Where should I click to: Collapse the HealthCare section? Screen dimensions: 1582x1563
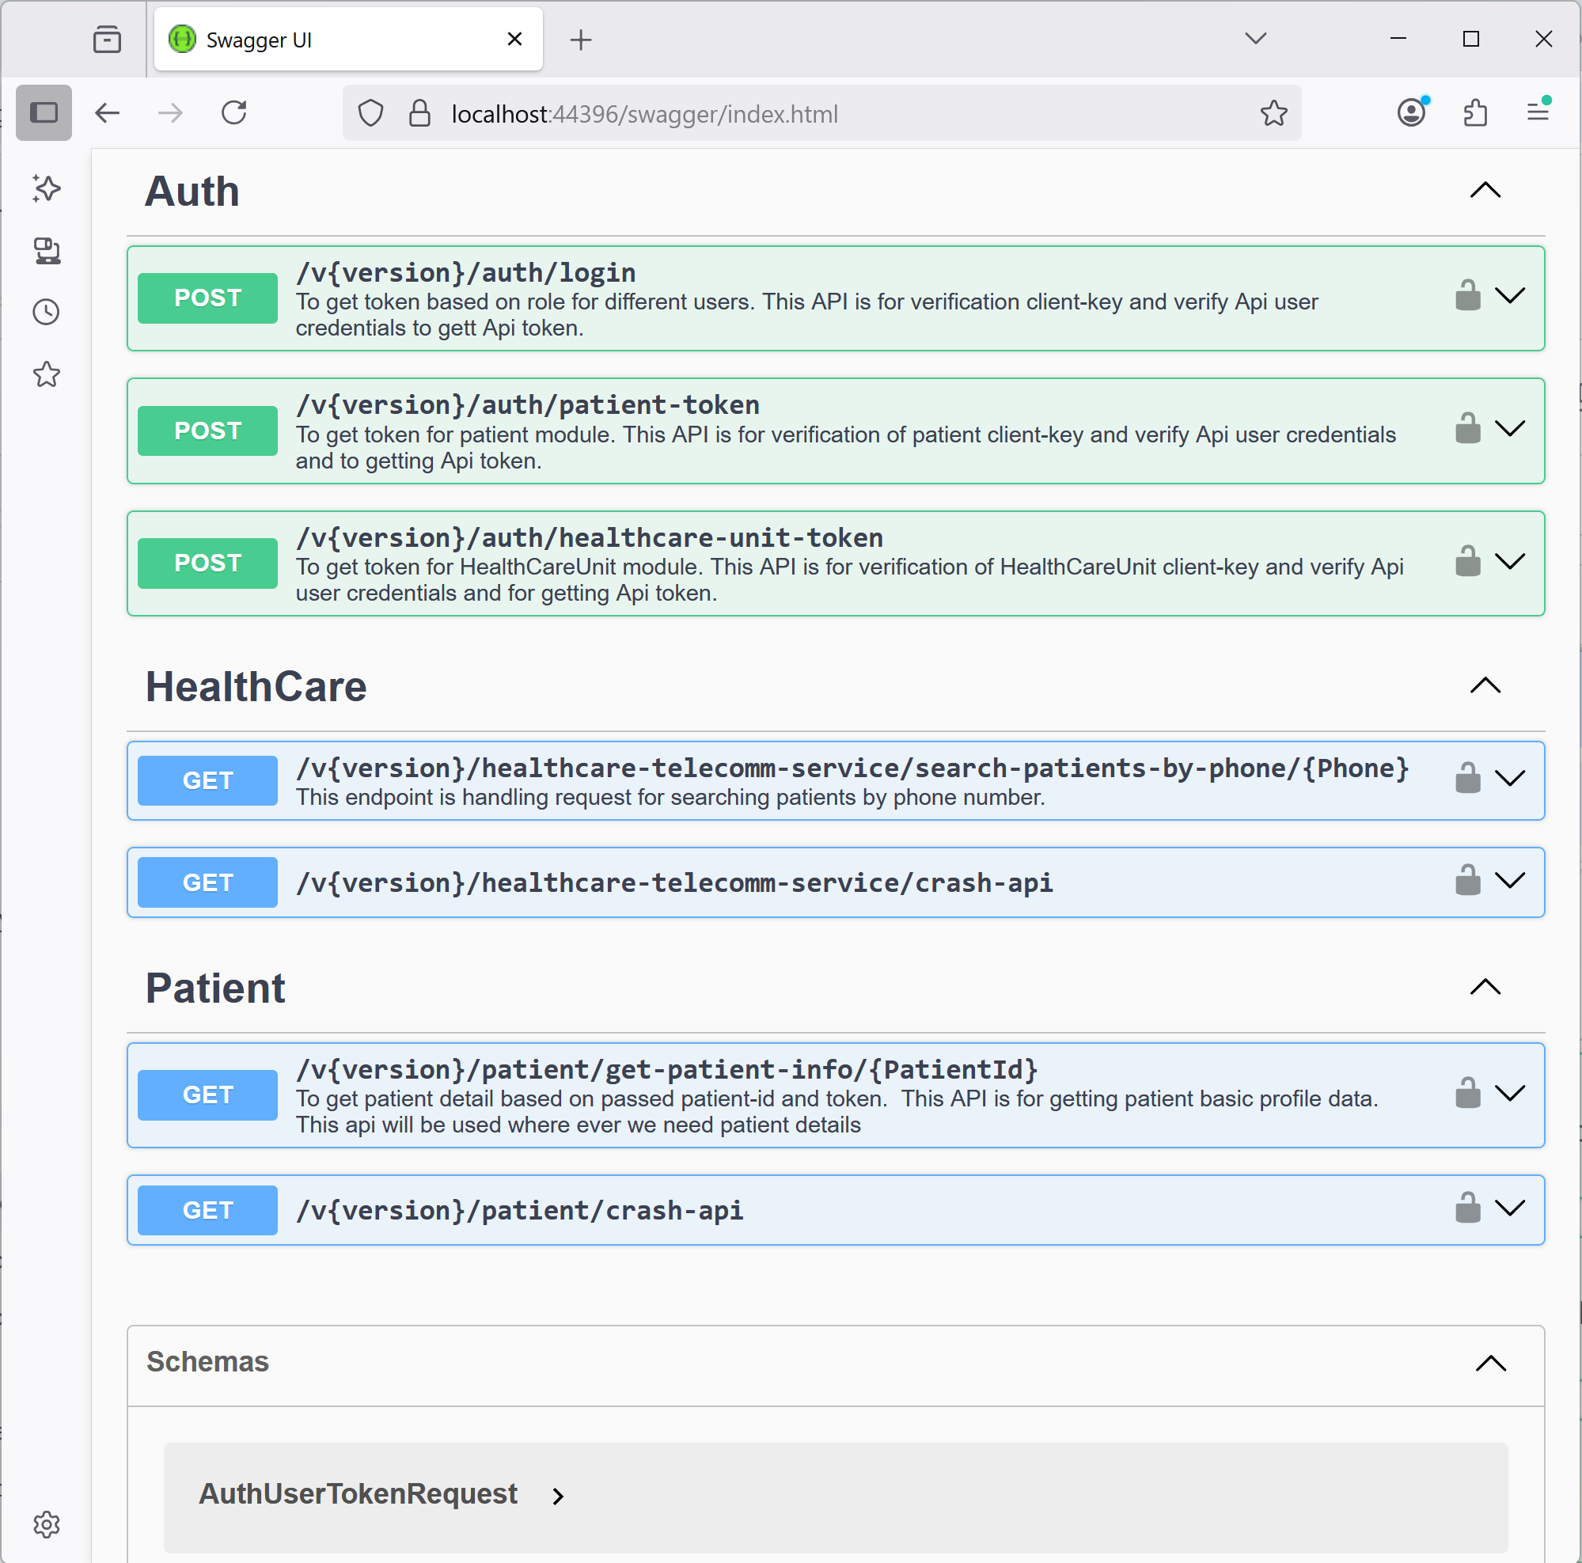click(1485, 685)
